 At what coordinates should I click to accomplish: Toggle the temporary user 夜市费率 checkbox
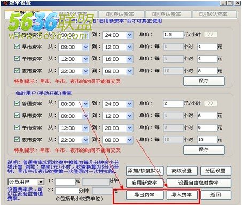click(x=17, y=139)
